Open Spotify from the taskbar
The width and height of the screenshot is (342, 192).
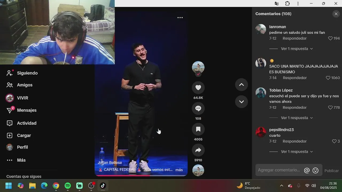(68, 186)
